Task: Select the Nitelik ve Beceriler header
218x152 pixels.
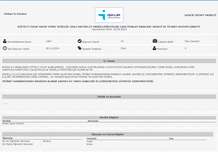Action: tap(109, 97)
